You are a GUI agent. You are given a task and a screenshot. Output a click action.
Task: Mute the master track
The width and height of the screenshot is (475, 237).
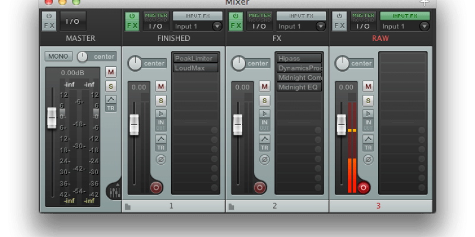pos(111,72)
